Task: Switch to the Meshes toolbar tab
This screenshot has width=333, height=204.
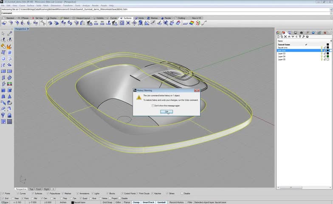Action: (x=152, y=18)
